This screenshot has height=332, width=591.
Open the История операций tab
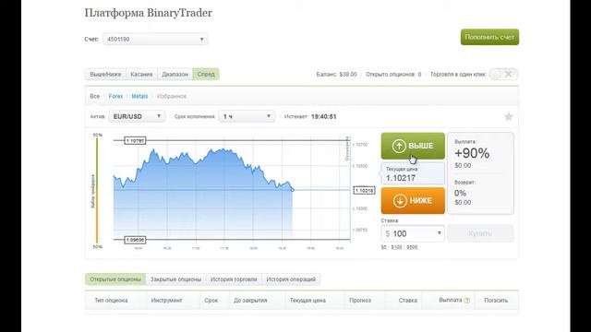pyautogui.click(x=291, y=279)
